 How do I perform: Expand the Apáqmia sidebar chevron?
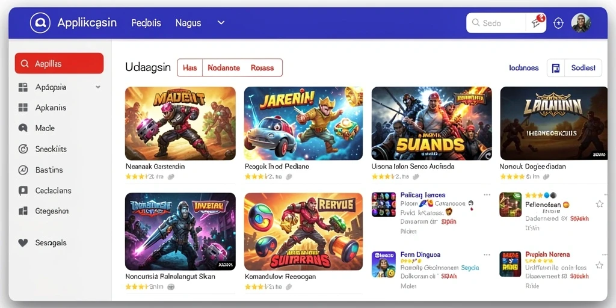[98, 87]
